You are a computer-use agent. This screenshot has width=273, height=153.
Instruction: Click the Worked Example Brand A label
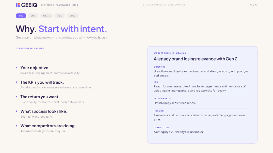coord(170,53)
